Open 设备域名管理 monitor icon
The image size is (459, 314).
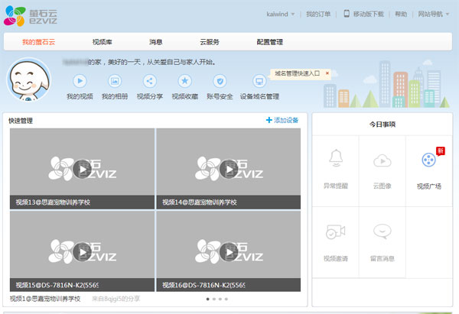pyautogui.click(x=259, y=80)
